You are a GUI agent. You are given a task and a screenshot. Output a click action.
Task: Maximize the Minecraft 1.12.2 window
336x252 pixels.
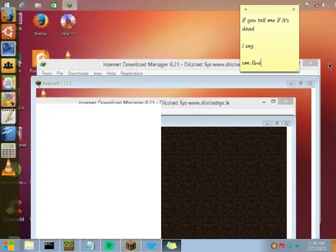(301, 83)
